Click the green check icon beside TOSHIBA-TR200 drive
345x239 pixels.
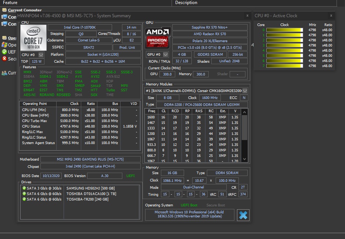[24, 199]
